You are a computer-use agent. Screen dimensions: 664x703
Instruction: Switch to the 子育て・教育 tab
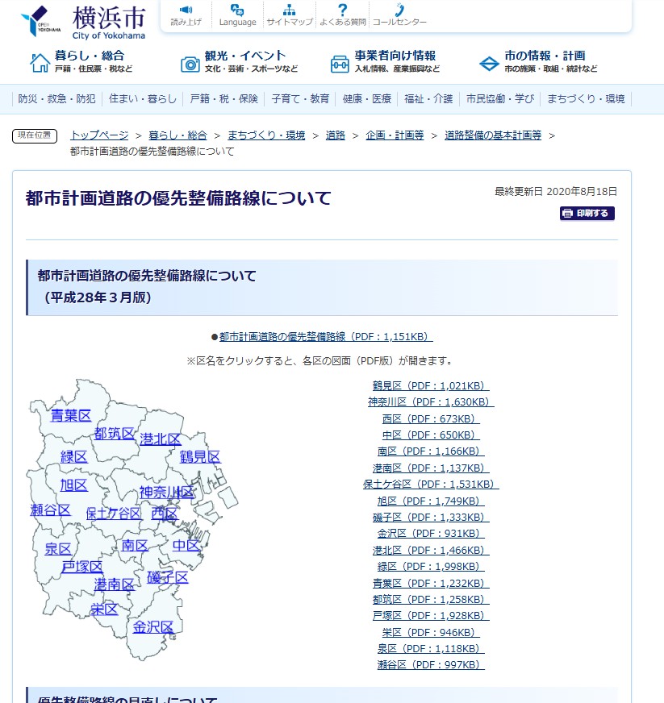(300, 99)
